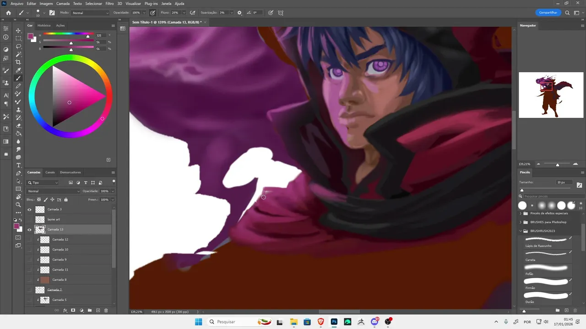Screen dimensions: 586x329
Task: Add layer mask icon
Action: (73, 310)
